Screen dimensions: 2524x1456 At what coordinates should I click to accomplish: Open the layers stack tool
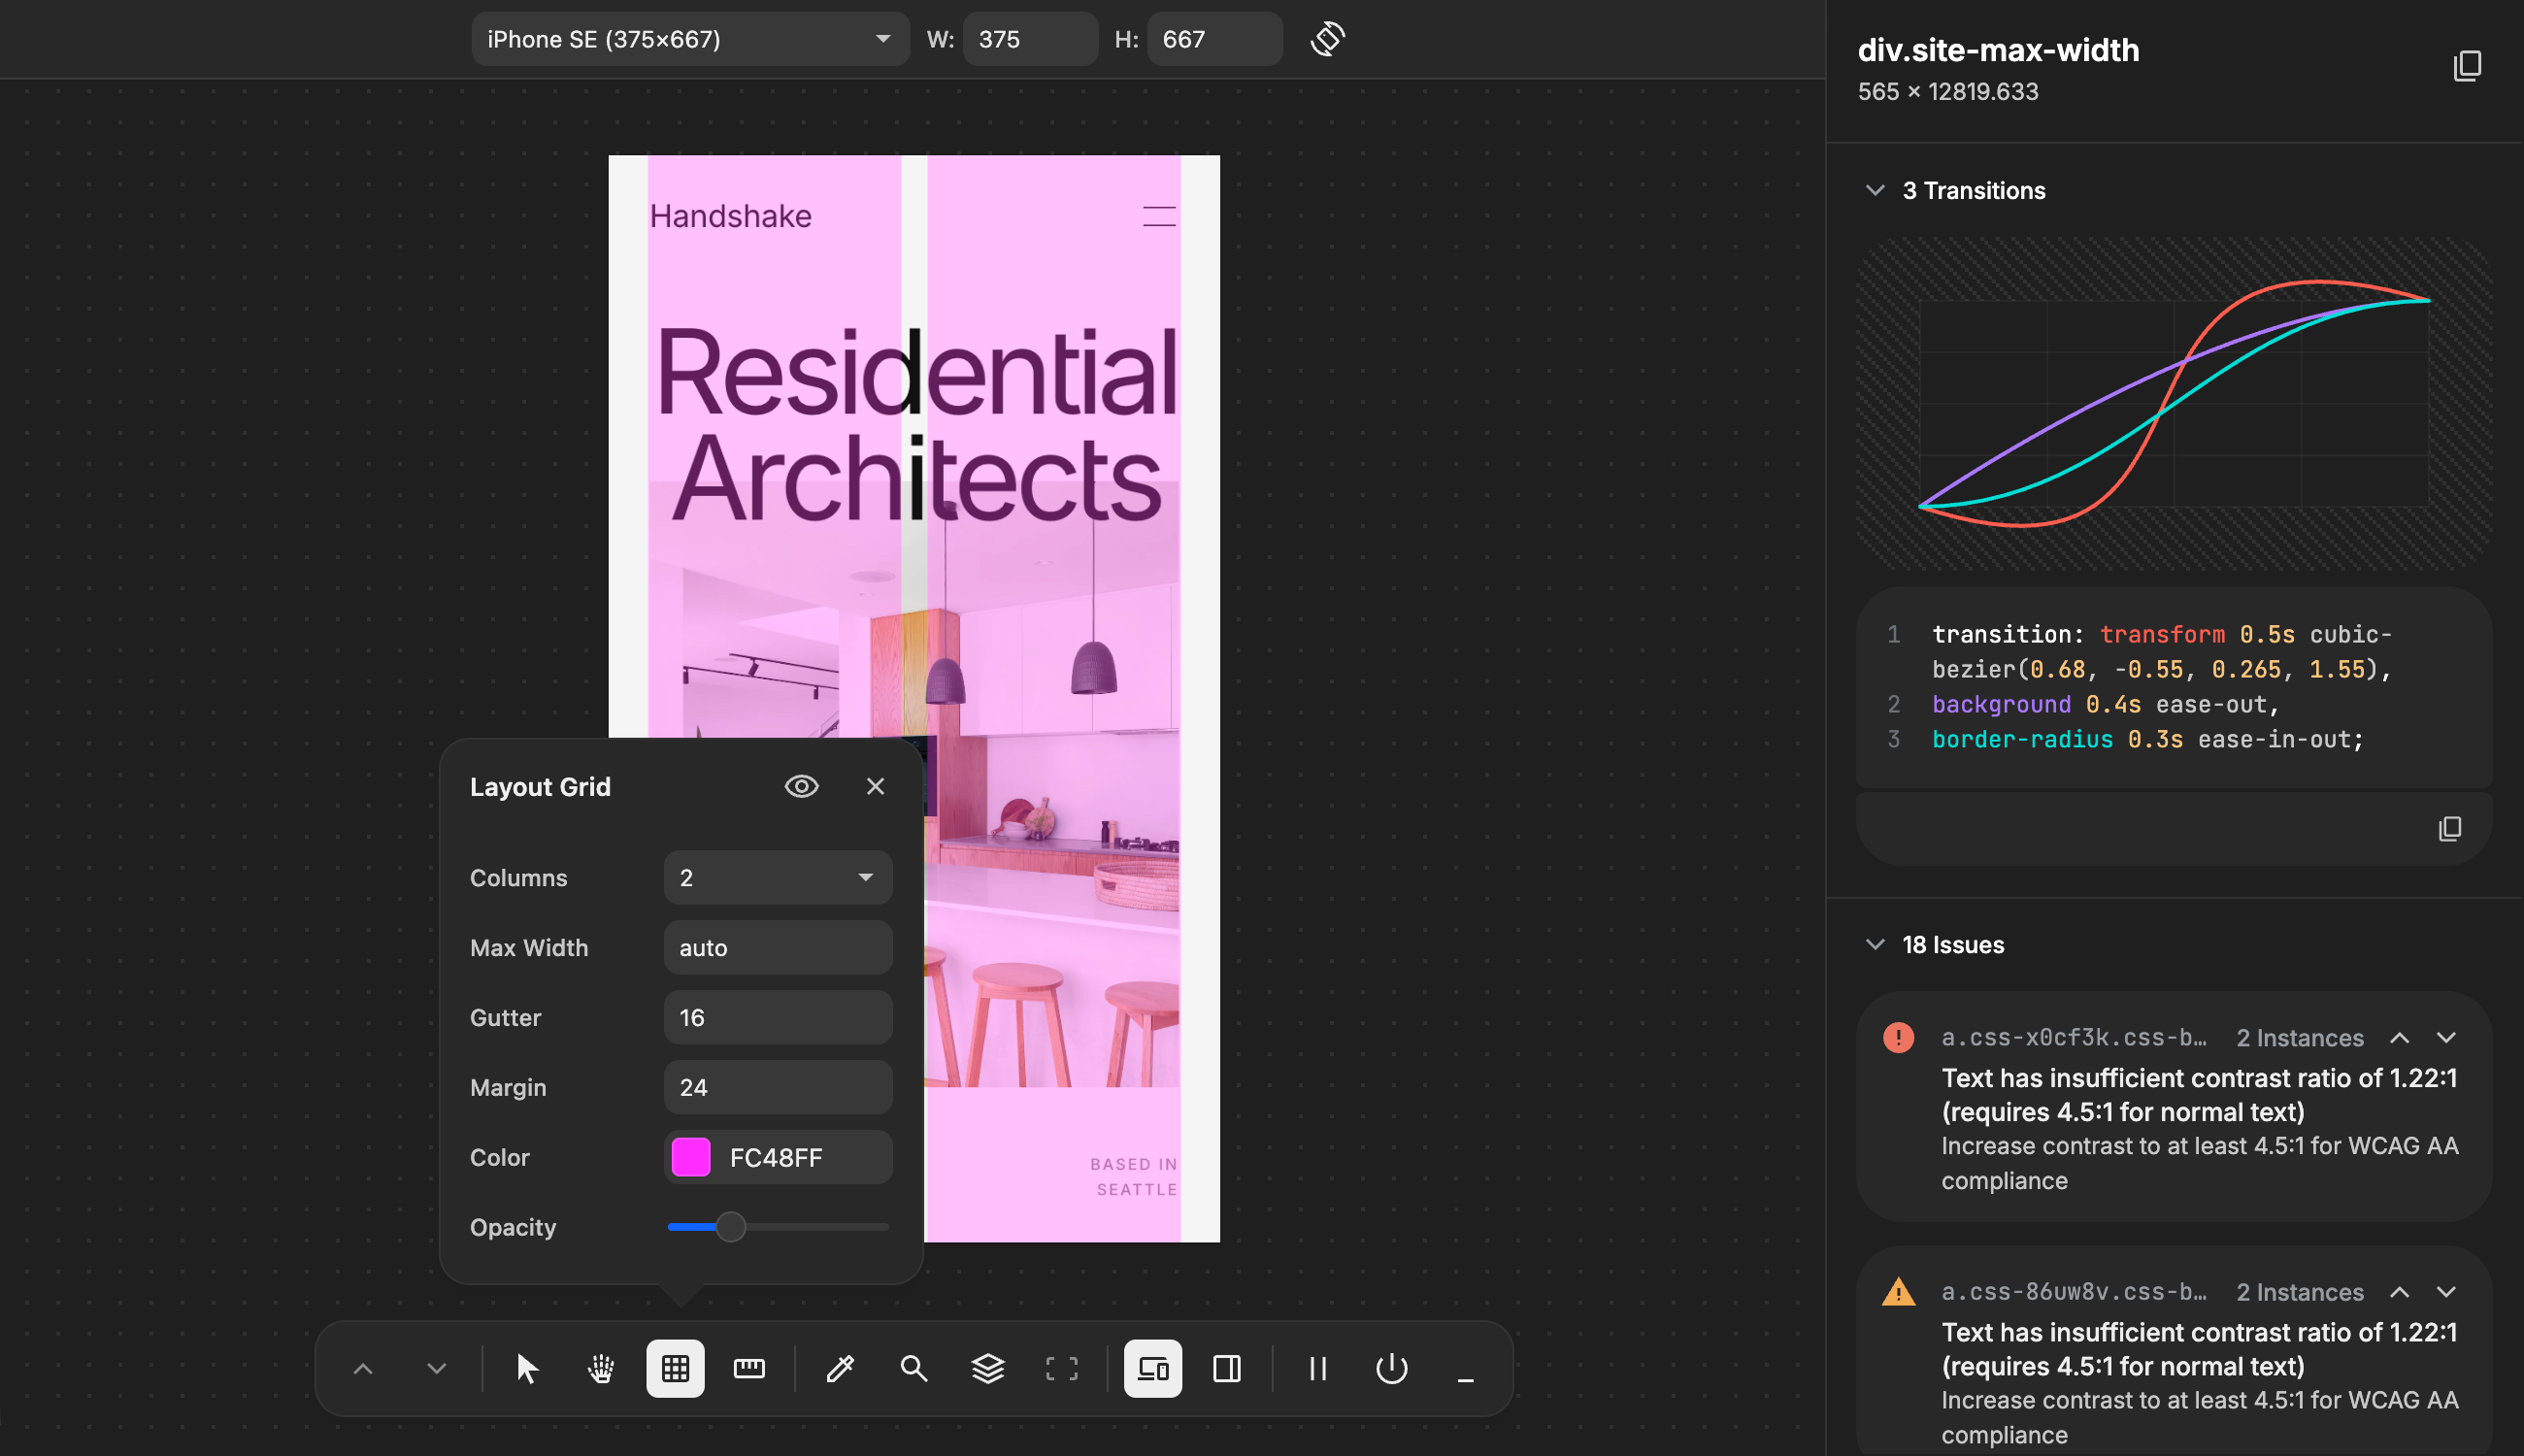pyautogui.click(x=987, y=1368)
